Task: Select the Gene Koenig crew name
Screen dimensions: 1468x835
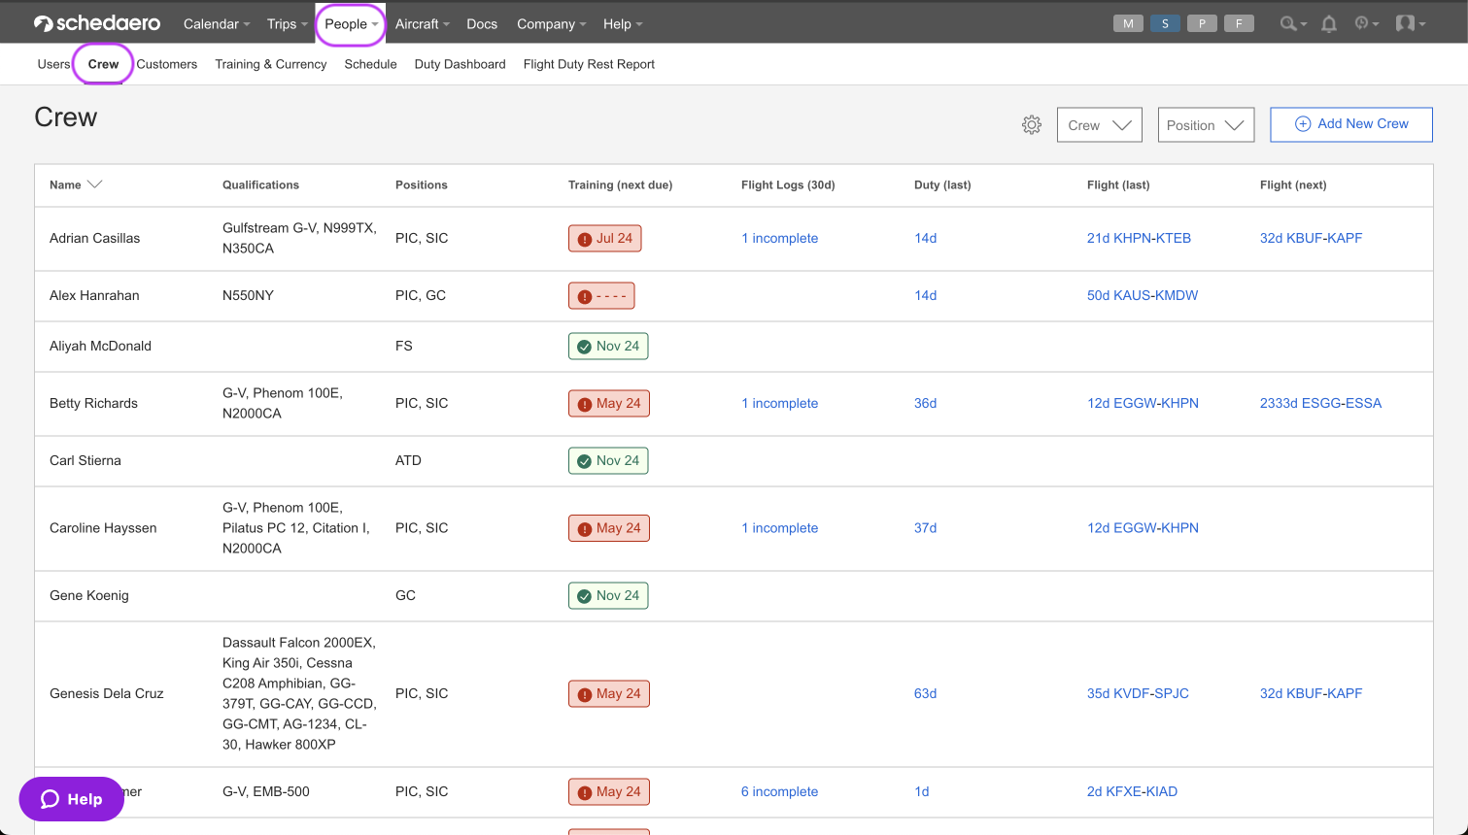Action: point(89,595)
